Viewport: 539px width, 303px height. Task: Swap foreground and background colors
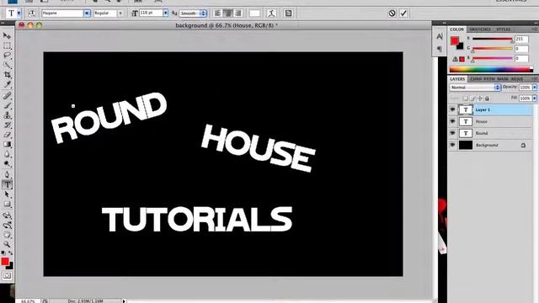click(x=11, y=253)
